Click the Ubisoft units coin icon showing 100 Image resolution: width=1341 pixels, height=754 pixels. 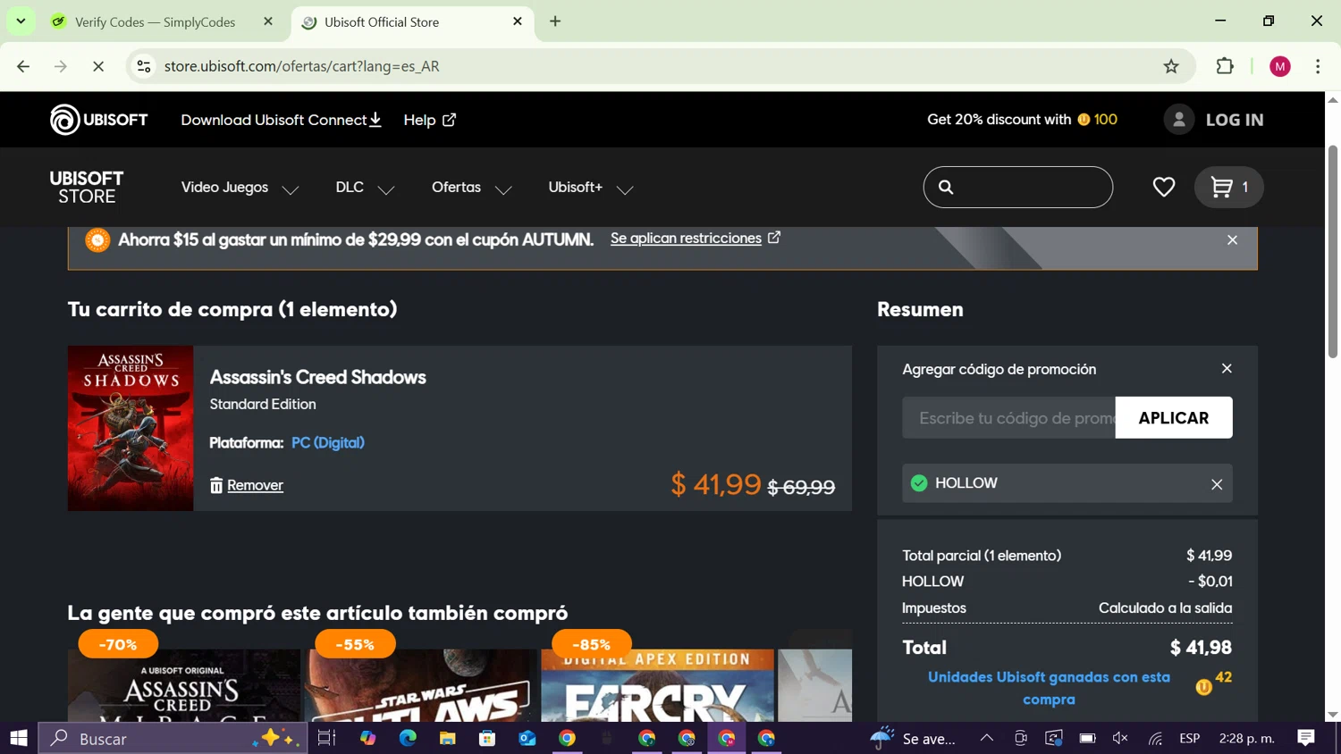[x=1084, y=120]
